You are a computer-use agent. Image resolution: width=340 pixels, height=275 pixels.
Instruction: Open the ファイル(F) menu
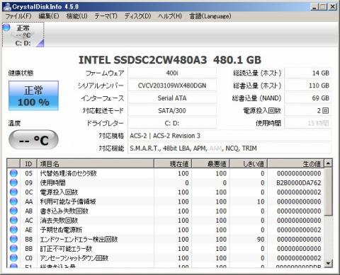tap(18, 16)
